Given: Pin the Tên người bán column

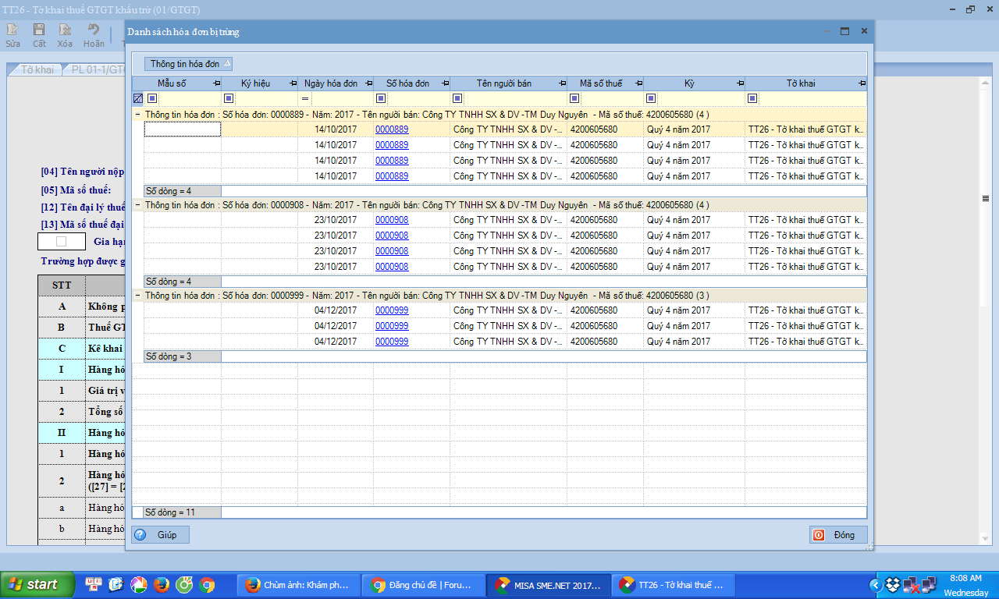Looking at the screenshot, I should pyautogui.click(x=562, y=83).
